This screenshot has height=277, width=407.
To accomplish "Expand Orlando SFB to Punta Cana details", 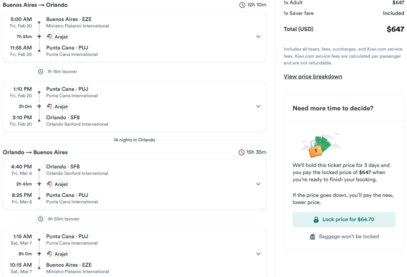I will click(x=258, y=184).
